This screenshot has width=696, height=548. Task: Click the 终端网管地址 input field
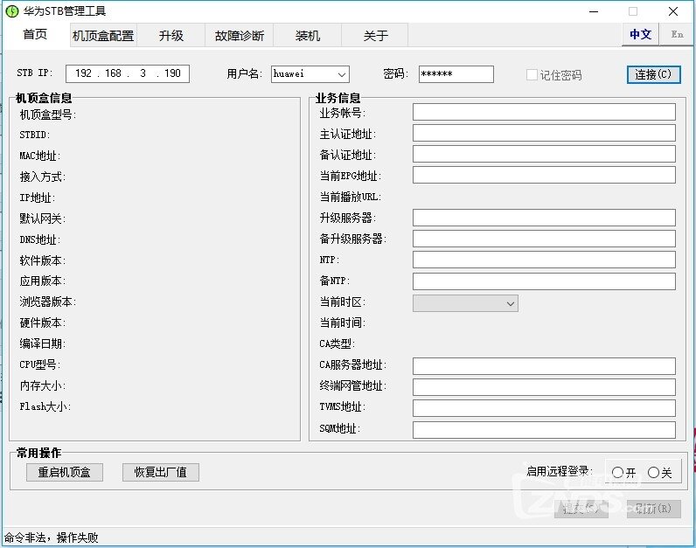544,387
